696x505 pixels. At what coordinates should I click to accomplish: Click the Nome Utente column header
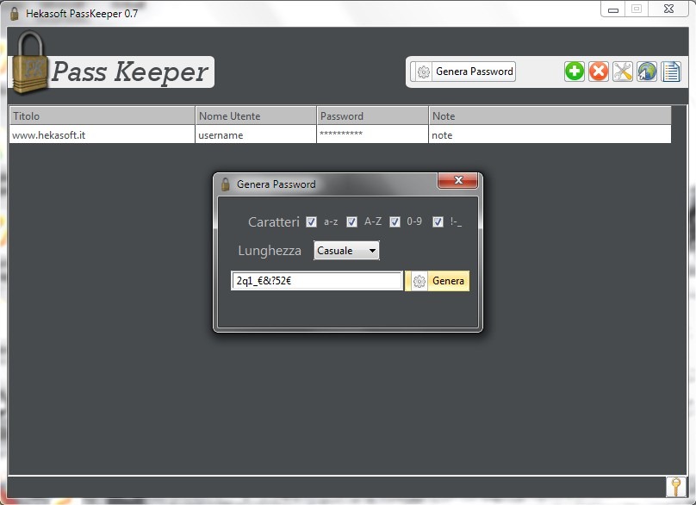(x=256, y=116)
